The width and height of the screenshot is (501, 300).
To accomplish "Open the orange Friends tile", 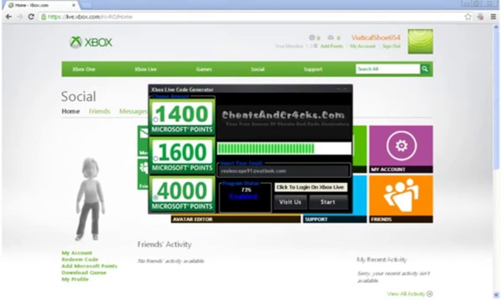I will [401, 199].
